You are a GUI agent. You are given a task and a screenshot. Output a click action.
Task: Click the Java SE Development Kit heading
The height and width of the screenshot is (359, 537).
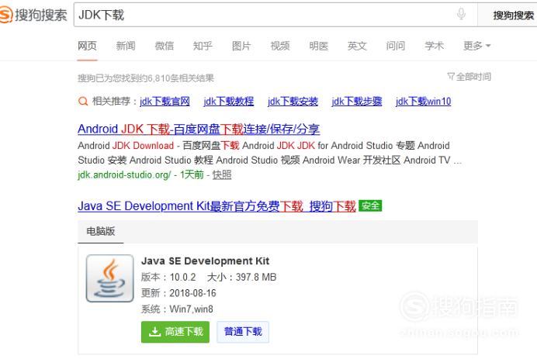(x=205, y=261)
